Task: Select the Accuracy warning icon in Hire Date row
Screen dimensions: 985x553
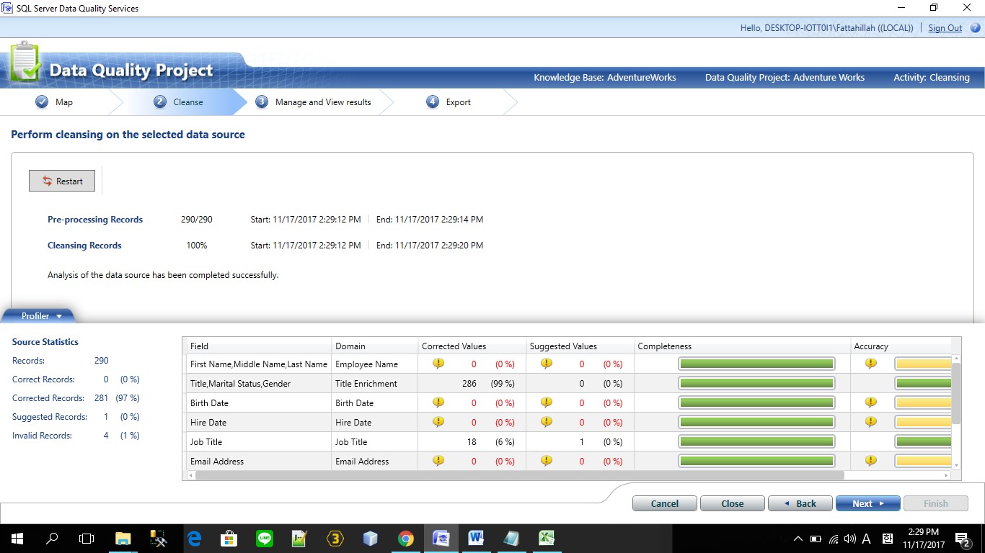Action: [871, 422]
